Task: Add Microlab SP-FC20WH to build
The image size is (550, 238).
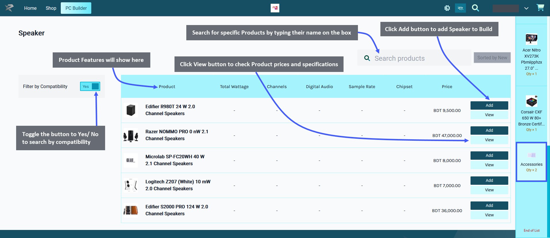Action: (489, 155)
